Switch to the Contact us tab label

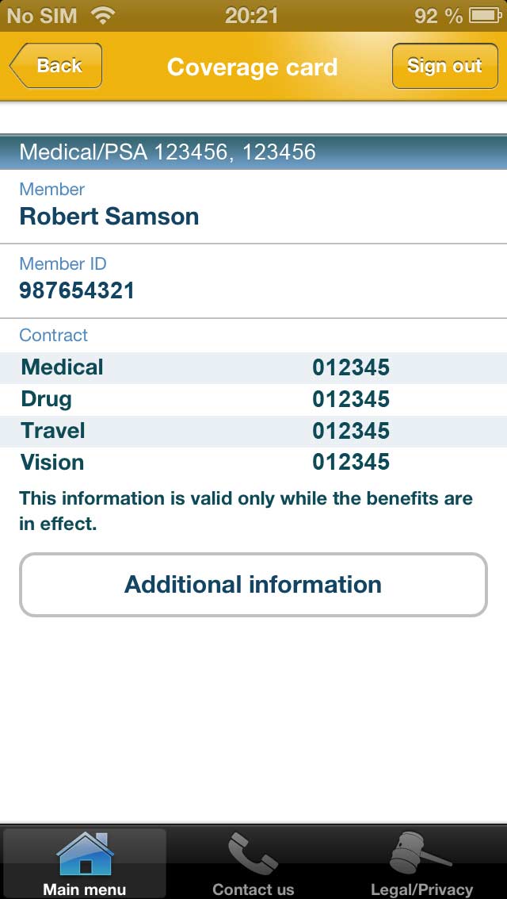pyautogui.click(x=253, y=889)
